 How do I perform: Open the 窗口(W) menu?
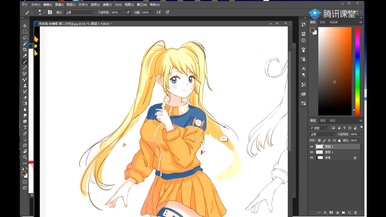pos(142,5)
